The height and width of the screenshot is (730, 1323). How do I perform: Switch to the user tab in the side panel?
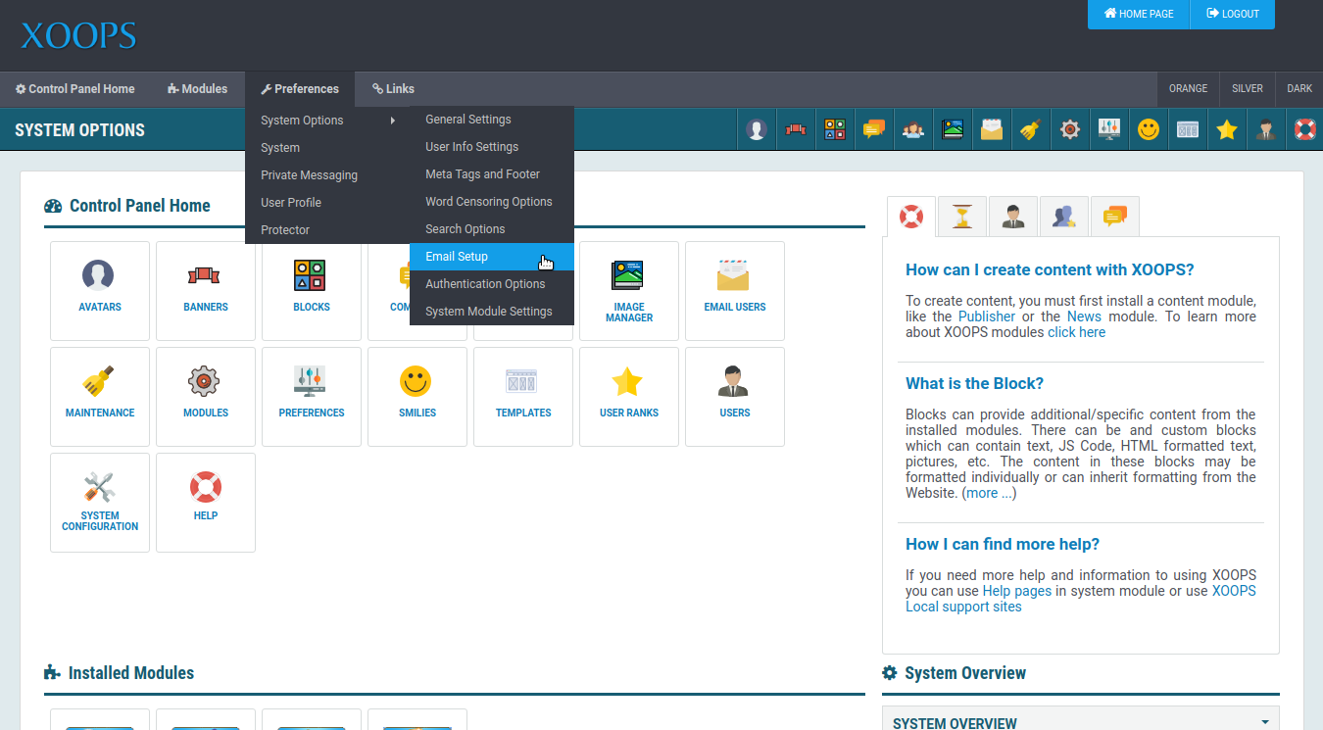click(1013, 217)
